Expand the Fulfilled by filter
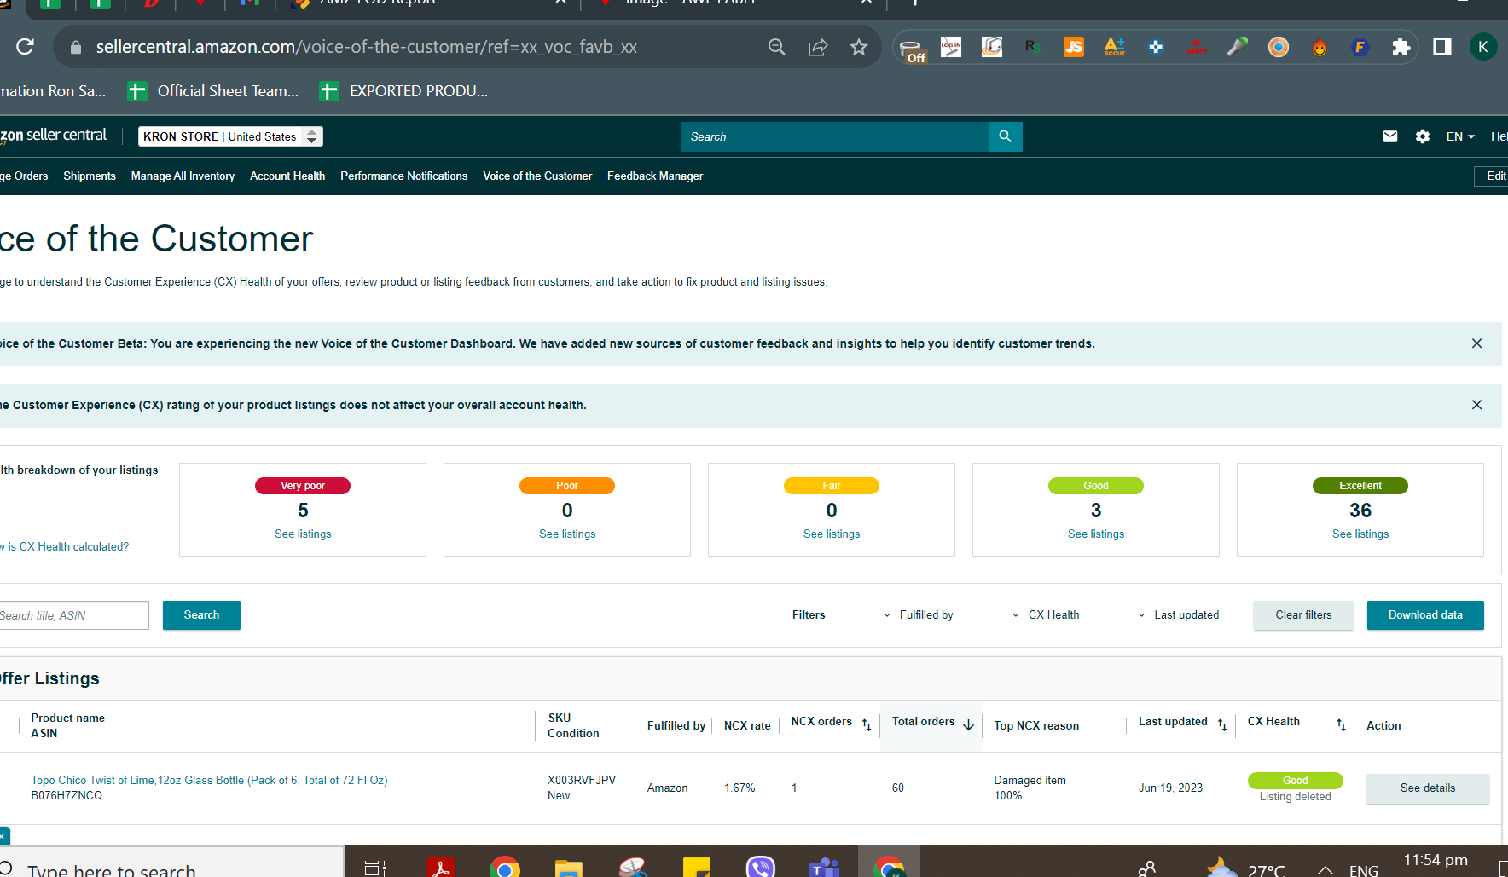 918,615
